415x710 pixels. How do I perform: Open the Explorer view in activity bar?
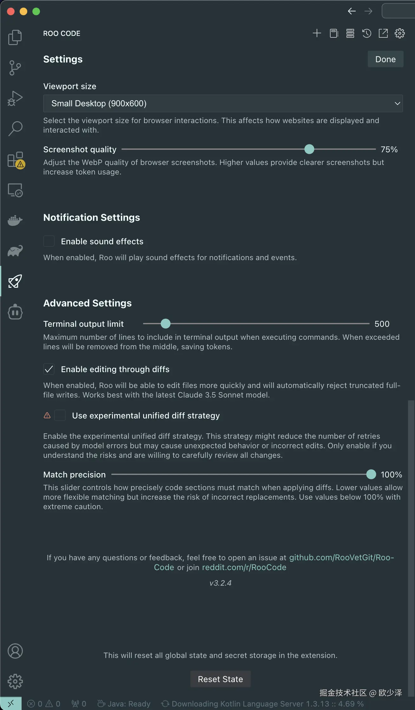pos(15,37)
